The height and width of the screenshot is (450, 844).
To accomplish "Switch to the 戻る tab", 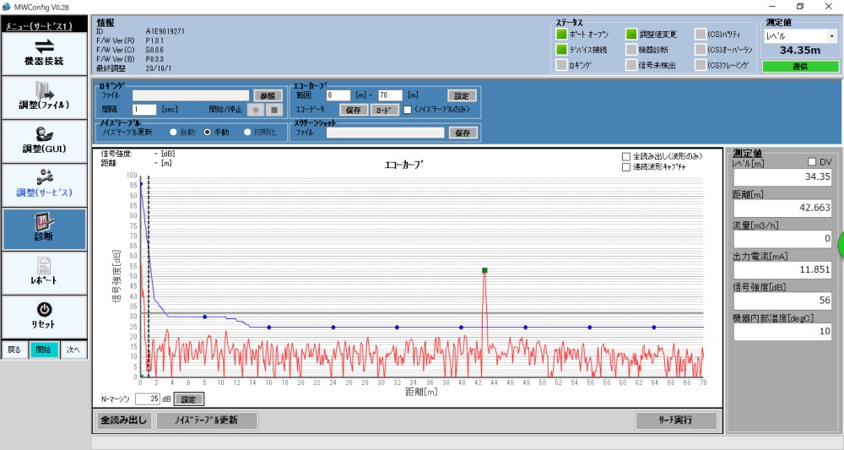I will [14, 350].
